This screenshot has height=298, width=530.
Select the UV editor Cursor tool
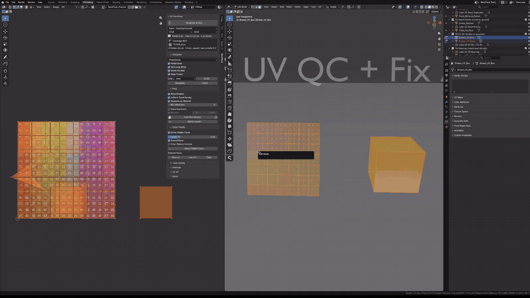tap(5, 25)
